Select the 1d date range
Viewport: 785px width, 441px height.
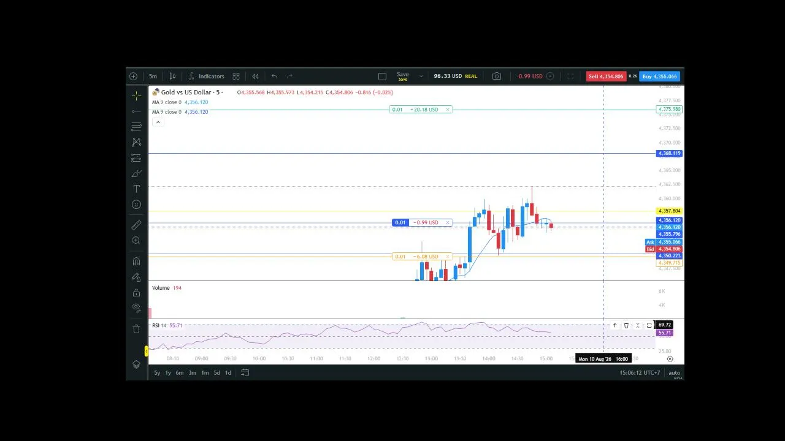(228, 373)
